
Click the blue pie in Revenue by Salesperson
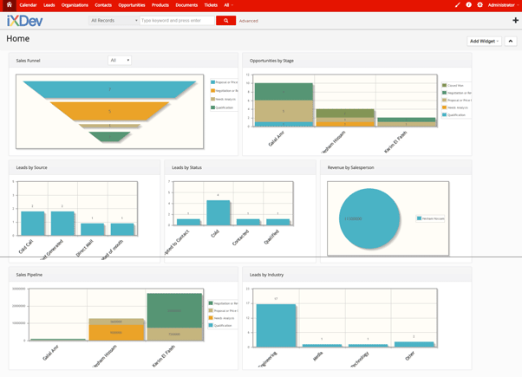tap(369, 218)
